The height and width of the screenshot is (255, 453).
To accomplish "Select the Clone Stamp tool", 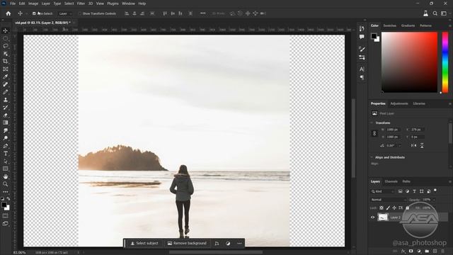I will click(5, 100).
